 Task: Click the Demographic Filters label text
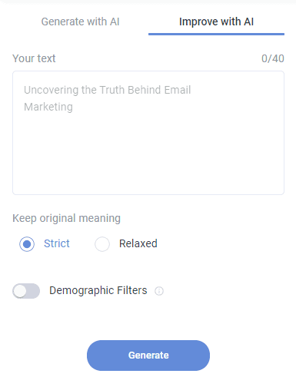click(x=98, y=290)
